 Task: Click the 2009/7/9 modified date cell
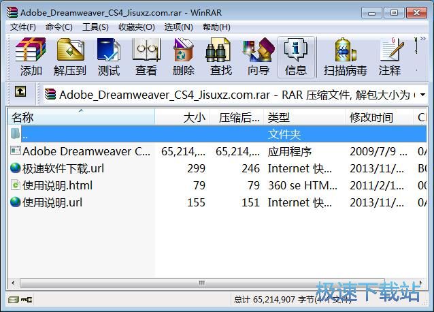[x=378, y=151]
